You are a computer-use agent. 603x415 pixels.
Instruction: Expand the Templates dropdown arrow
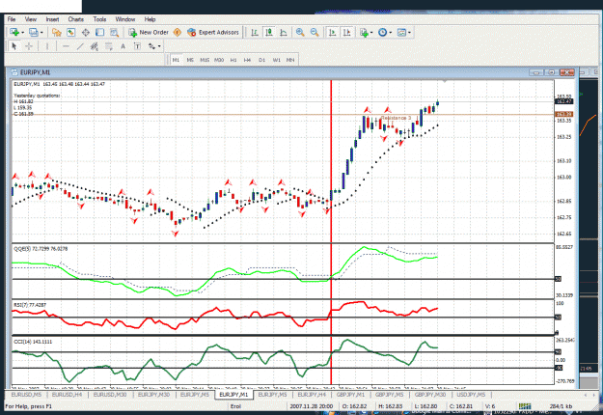tap(409, 33)
